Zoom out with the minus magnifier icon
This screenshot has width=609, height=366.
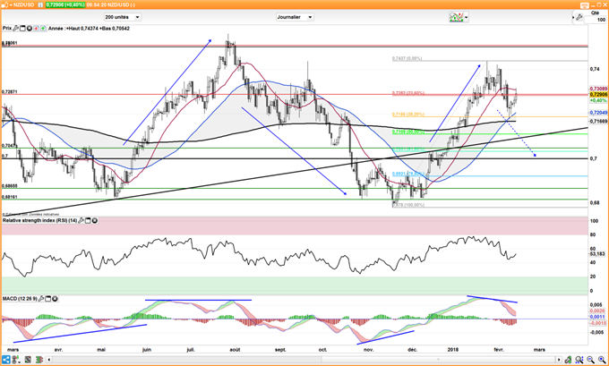(591, 360)
